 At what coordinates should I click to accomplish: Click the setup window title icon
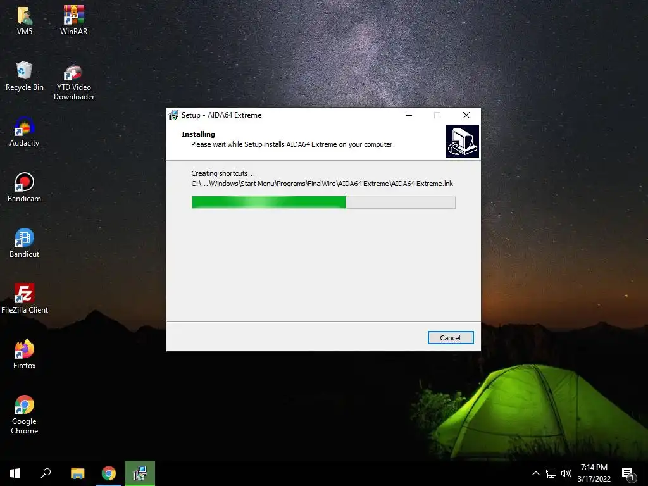pyautogui.click(x=173, y=115)
